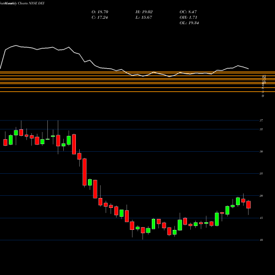Click the tall red candle falling through the 25 gridline
Screen dimensions: 275x275
[x=85, y=172]
